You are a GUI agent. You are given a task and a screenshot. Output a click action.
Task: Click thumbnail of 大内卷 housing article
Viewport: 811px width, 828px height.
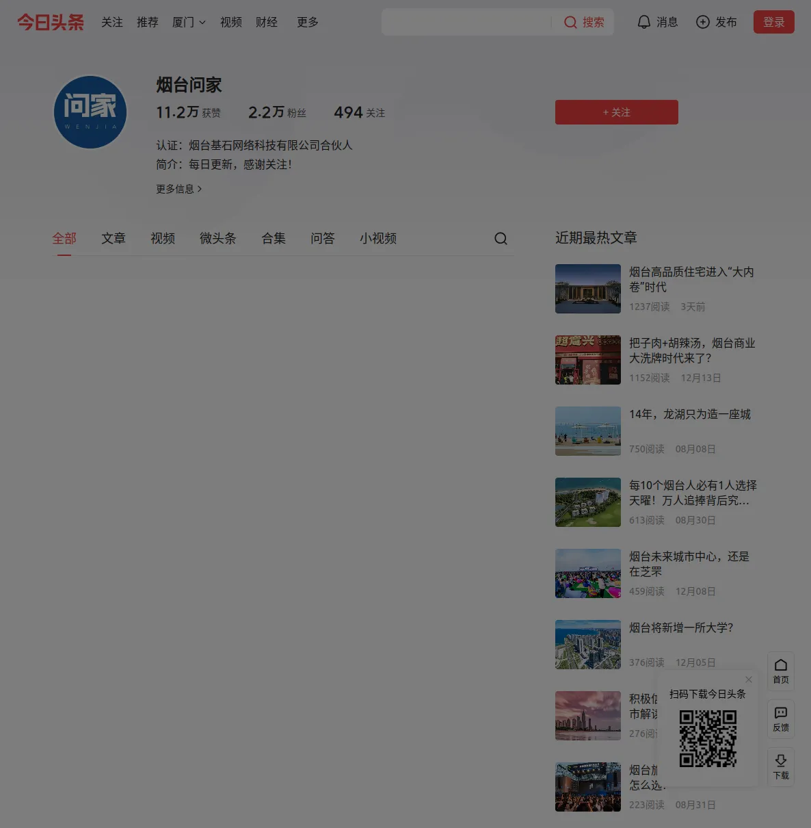click(x=588, y=289)
